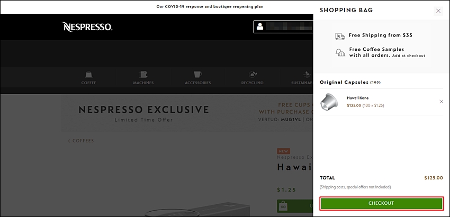Click the Free Coffee Samples text

coord(376,49)
